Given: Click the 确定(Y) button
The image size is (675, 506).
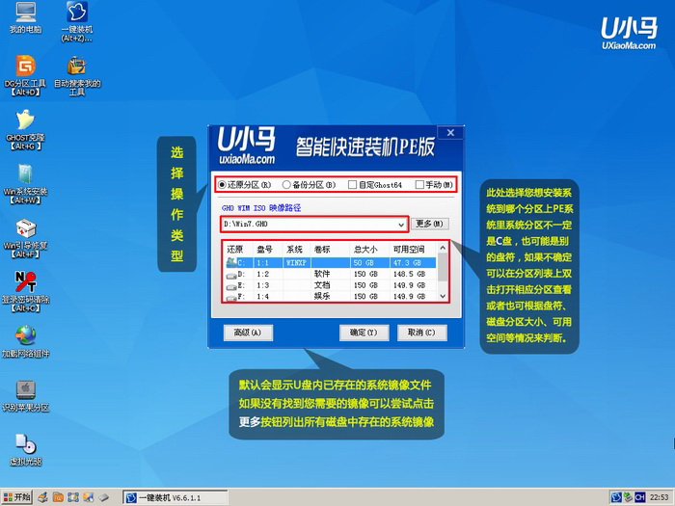Looking at the screenshot, I should (x=364, y=333).
